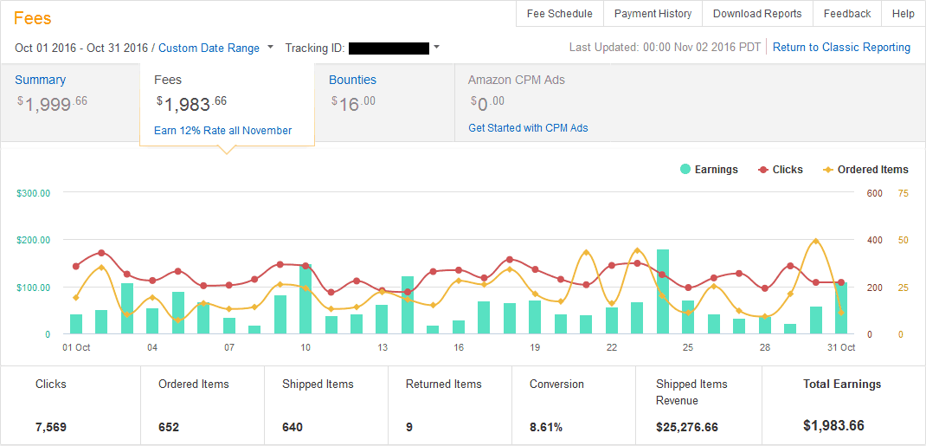The width and height of the screenshot is (926, 446).
Task: Open Download Reports
Action: tap(756, 14)
